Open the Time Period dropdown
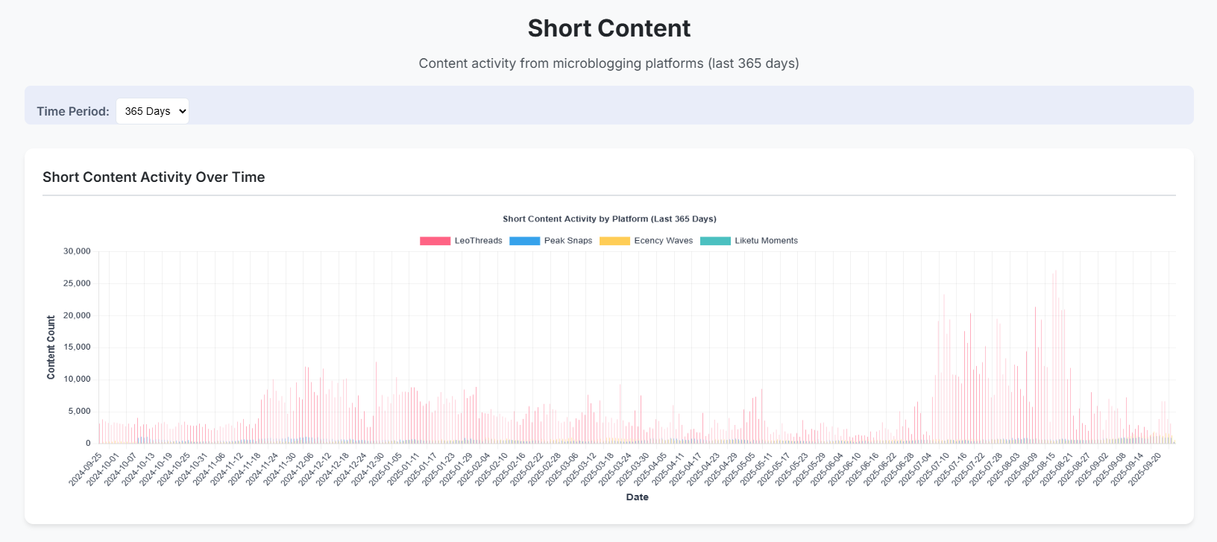This screenshot has width=1217, height=542. click(x=152, y=111)
